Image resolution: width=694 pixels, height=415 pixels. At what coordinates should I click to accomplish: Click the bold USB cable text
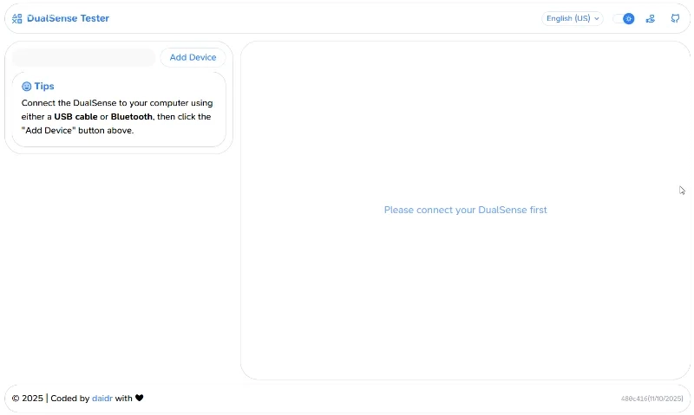click(x=75, y=116)
